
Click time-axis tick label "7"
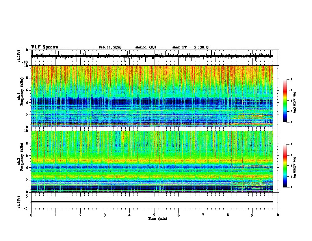point(203,215)
